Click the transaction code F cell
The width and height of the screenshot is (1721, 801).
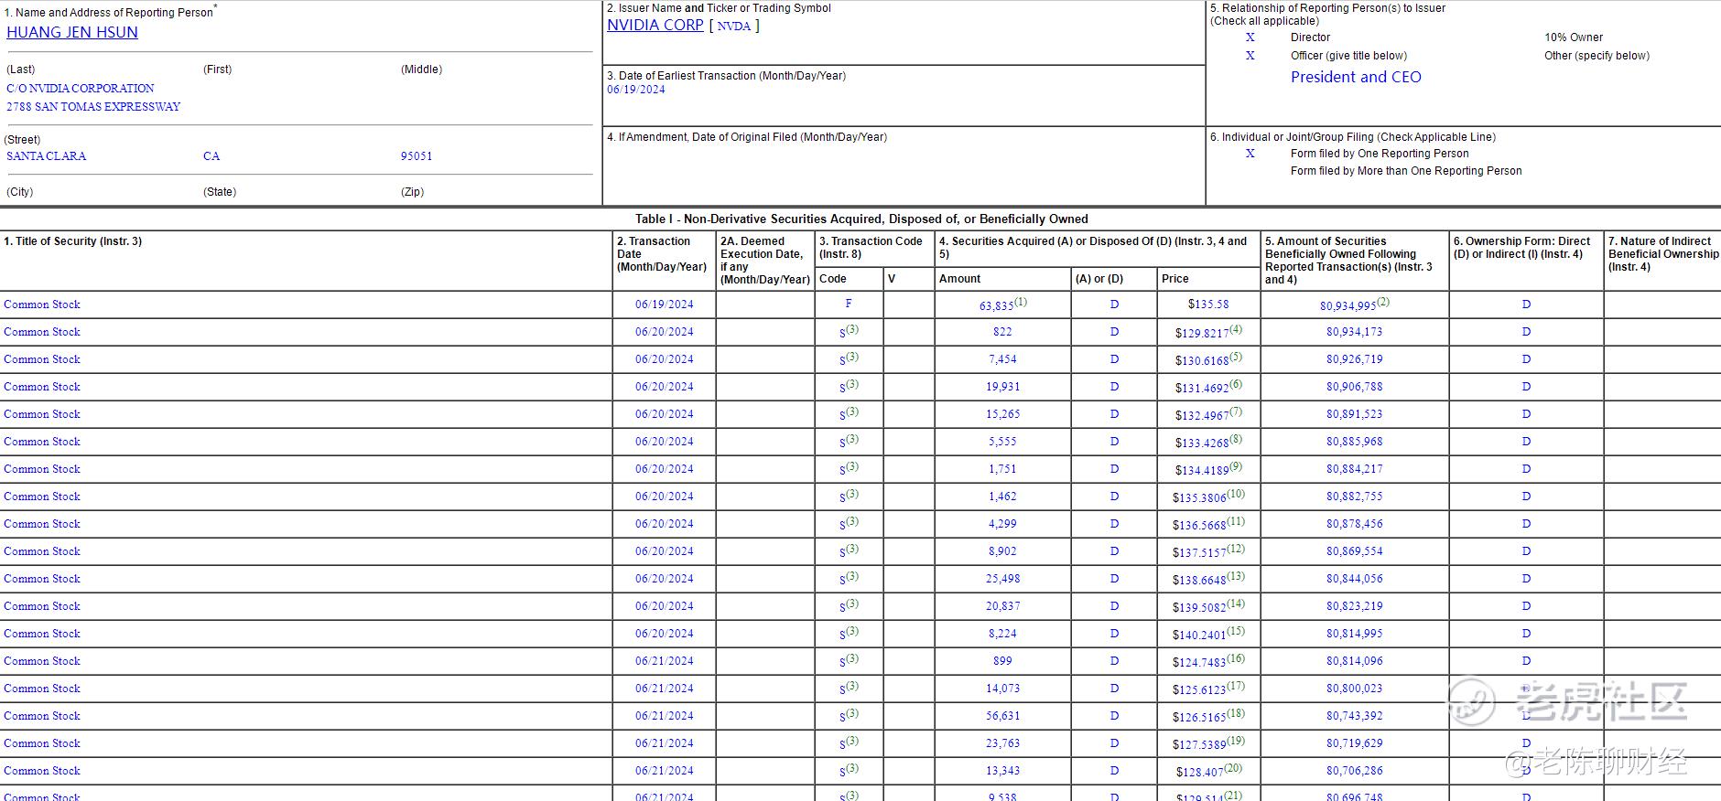[849, 304]
